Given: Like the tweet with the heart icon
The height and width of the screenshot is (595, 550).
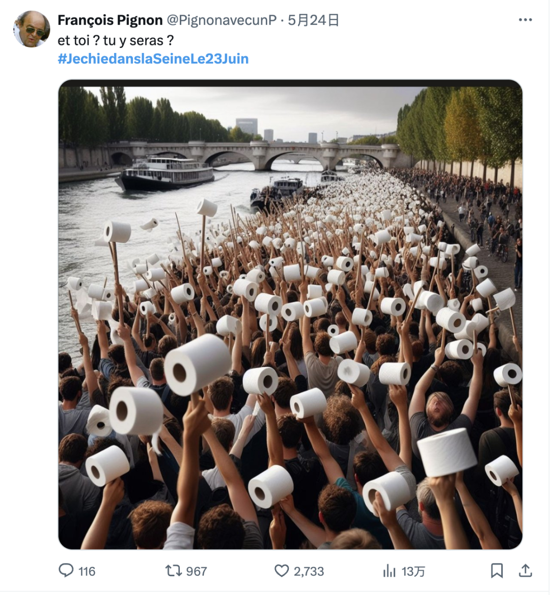Looking at the screenshot, I should click(x=282, y=571).
